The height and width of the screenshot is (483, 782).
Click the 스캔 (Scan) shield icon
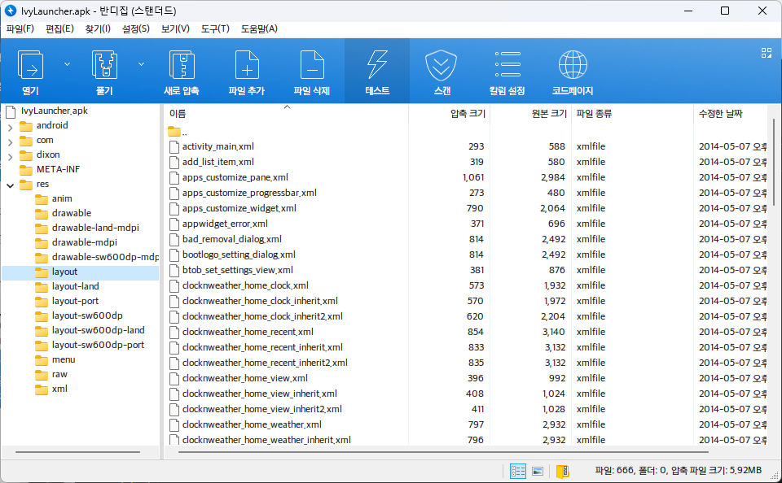pos(442,65)
